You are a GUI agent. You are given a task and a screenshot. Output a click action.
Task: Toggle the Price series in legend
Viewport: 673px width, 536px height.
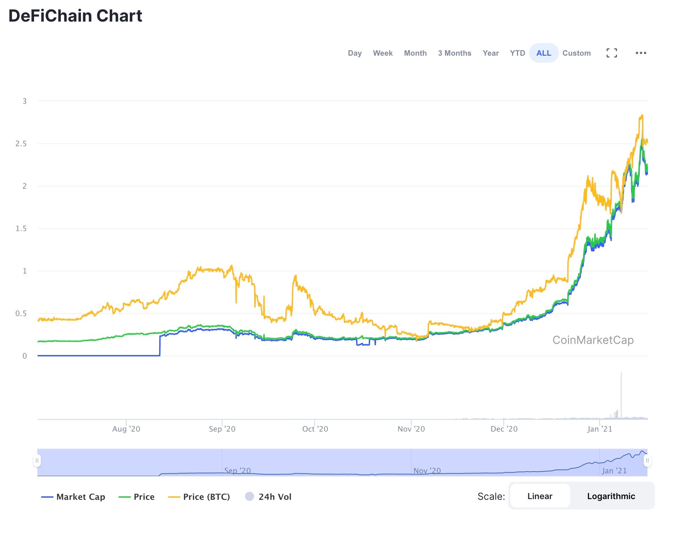[136, 497]
